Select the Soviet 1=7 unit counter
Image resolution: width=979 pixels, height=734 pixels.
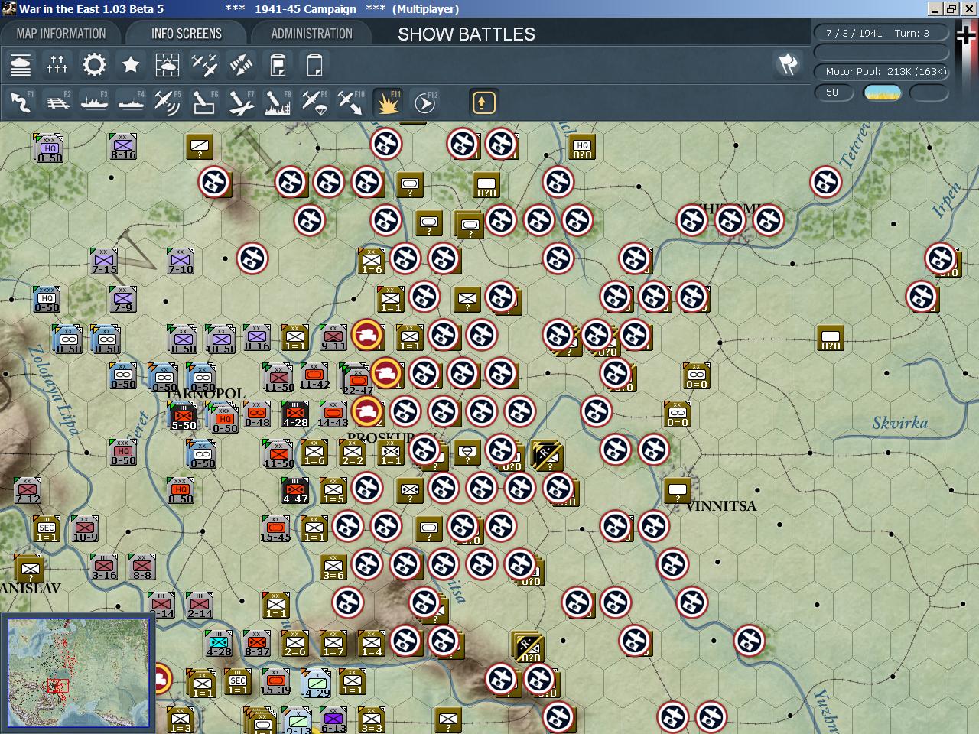[333, 644]
